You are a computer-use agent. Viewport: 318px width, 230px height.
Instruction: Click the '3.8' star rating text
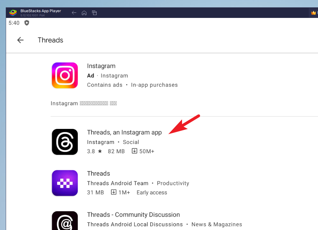coord(91,151)
